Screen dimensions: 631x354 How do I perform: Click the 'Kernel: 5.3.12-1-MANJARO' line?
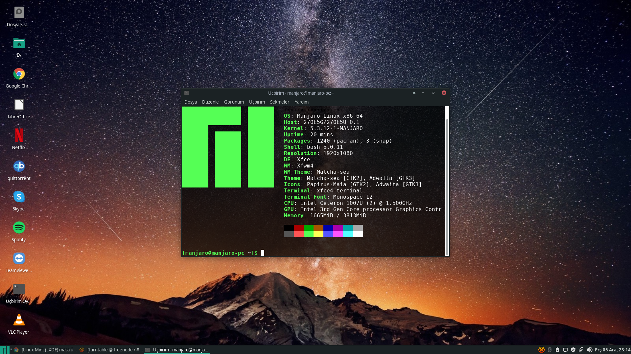(x=323, y=128)
